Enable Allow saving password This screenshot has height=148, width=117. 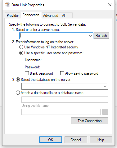pyautogui.click(x=62, y=73)
